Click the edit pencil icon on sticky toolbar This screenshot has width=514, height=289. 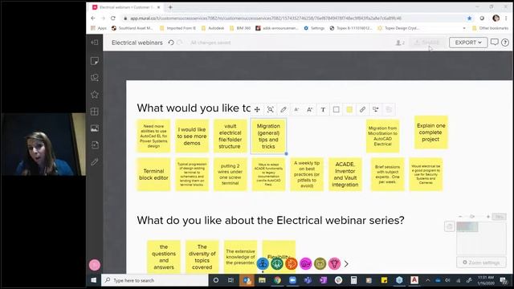tap(284, 110)
